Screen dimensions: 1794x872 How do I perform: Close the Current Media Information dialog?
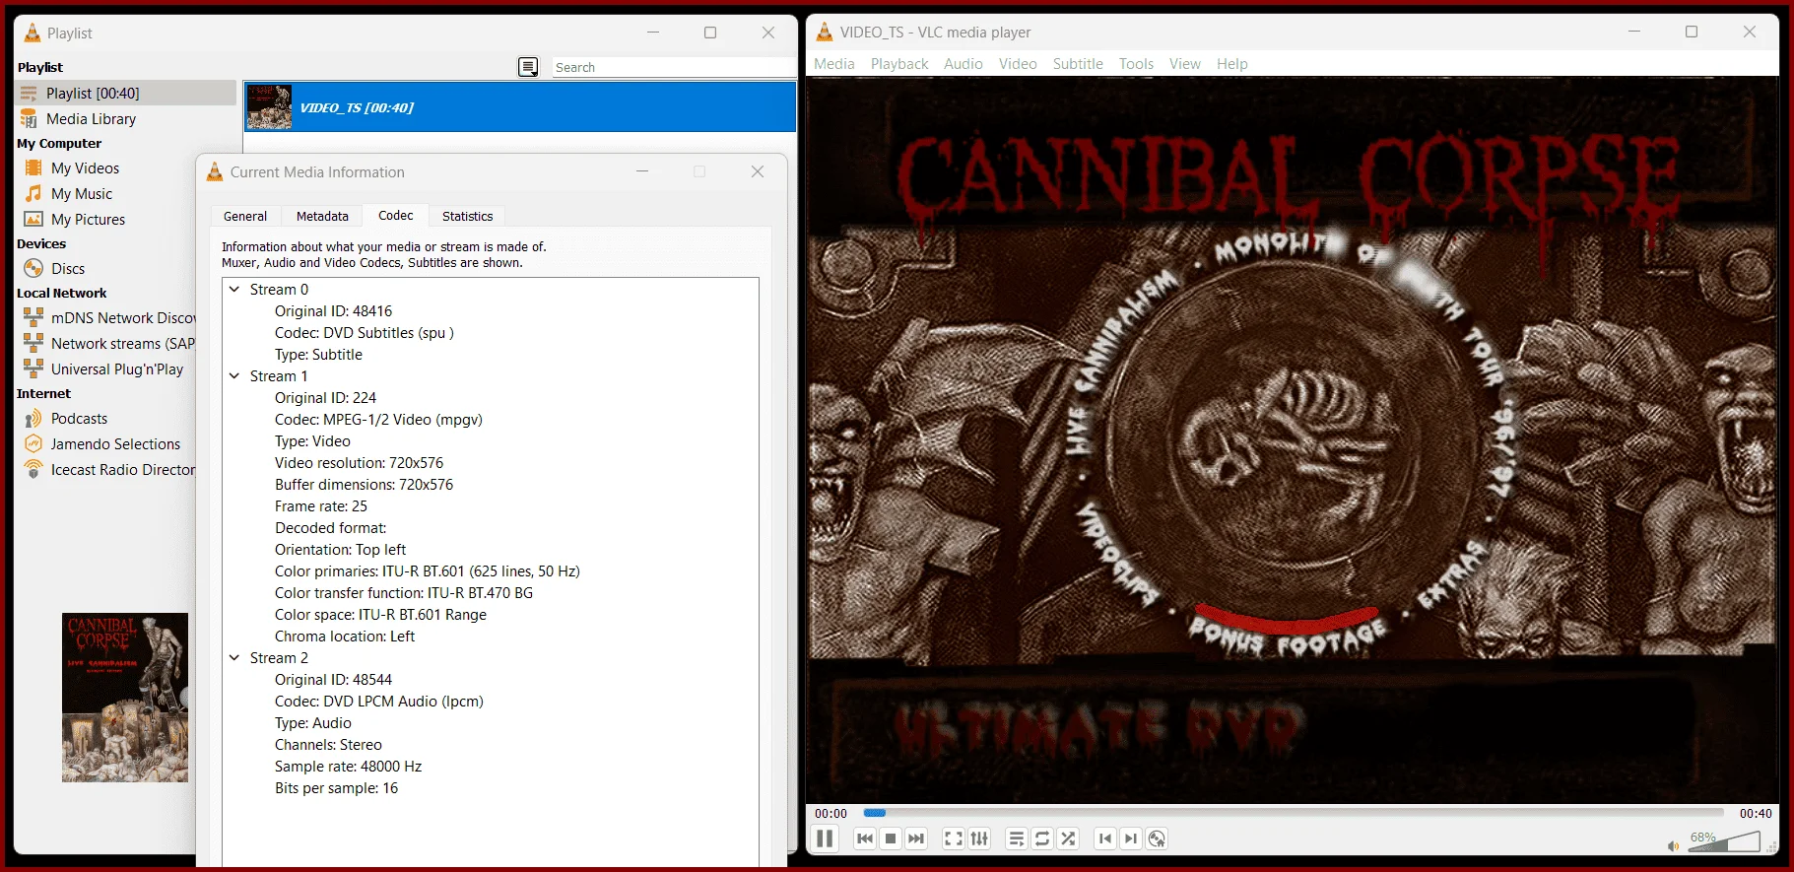click(x=758, y=171)
